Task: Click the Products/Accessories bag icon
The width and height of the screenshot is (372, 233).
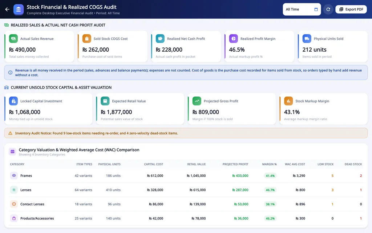Action: [14, 218]
